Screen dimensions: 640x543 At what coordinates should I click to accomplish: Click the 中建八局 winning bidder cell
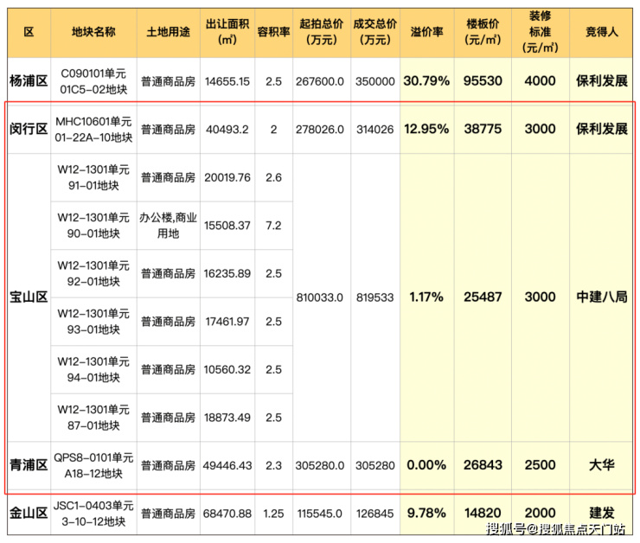click(602, 297)
